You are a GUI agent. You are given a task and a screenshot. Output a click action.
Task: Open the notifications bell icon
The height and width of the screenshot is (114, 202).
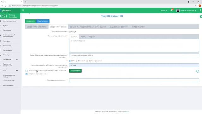point(171,10)
